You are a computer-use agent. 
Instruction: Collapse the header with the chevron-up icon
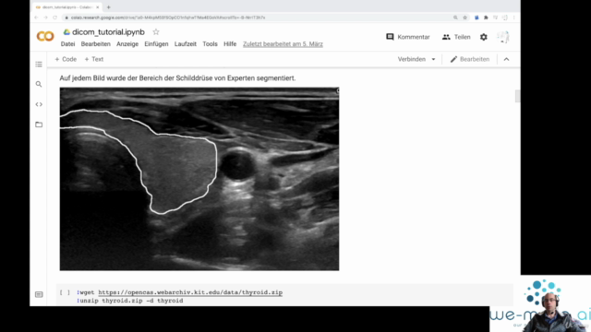point(507,59)
